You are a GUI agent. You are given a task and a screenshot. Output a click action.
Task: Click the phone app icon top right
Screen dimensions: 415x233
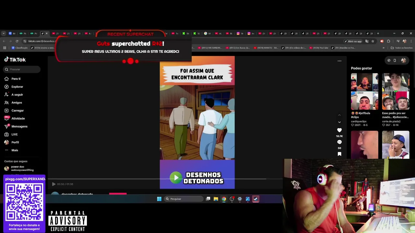pyautogui.click(x=395, y=60)
